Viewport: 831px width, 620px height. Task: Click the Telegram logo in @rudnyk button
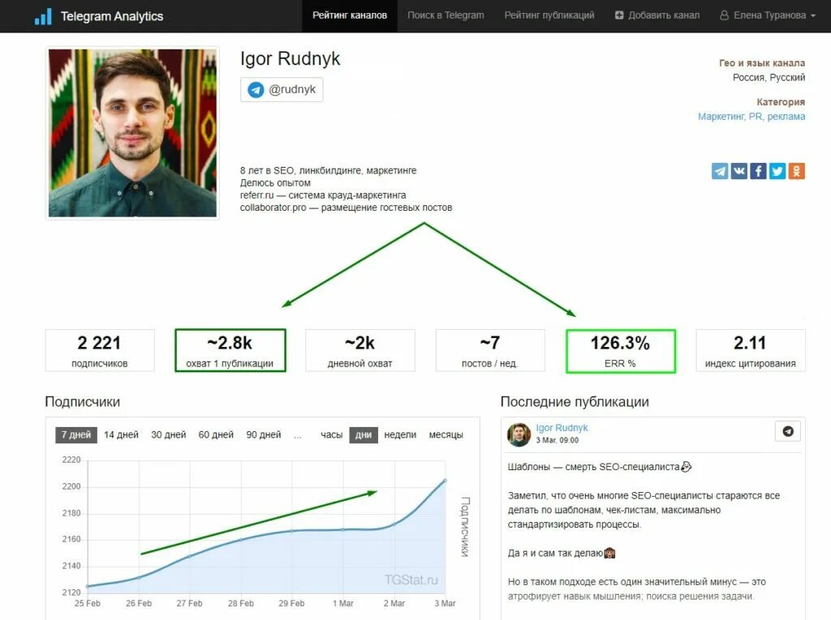256,89
